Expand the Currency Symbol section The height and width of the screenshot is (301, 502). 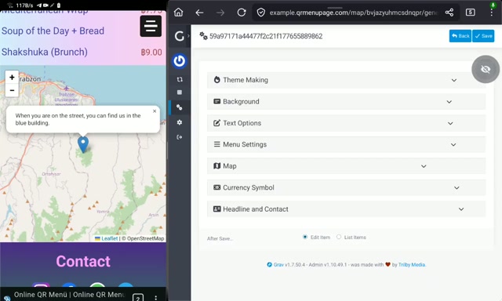pos(346,187)
